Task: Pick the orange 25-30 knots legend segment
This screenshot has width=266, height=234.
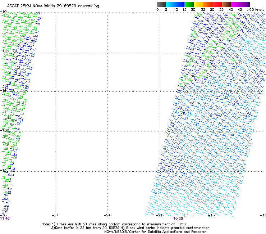Action: pyautogui.click(x=208, y=4)
